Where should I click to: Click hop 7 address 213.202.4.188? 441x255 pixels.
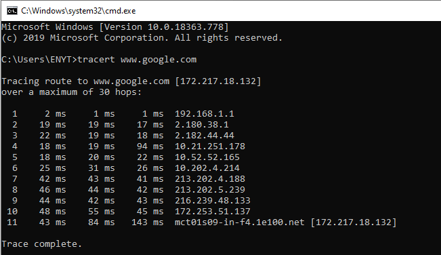point(210,179)
